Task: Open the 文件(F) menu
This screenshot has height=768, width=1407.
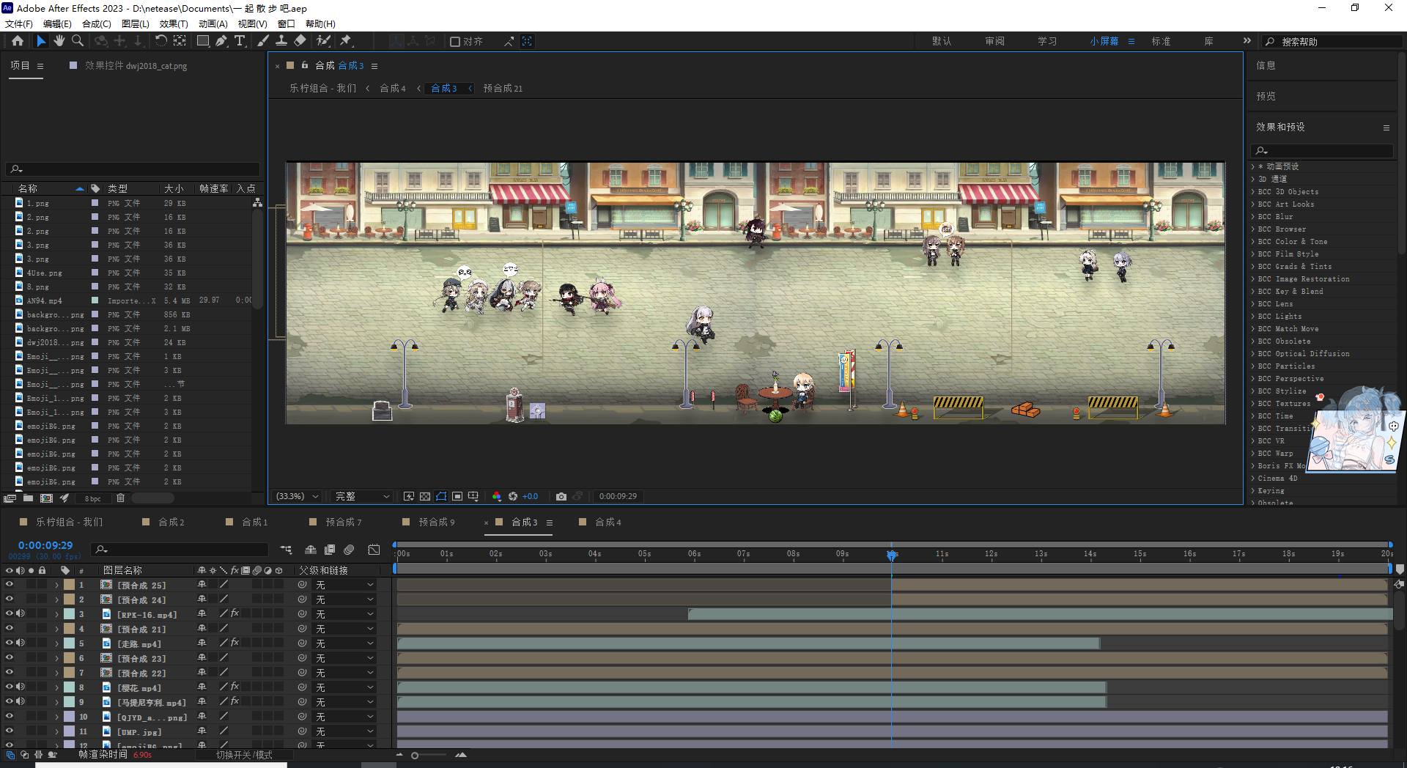Action: pyautogui.click(x=19, y=24)
